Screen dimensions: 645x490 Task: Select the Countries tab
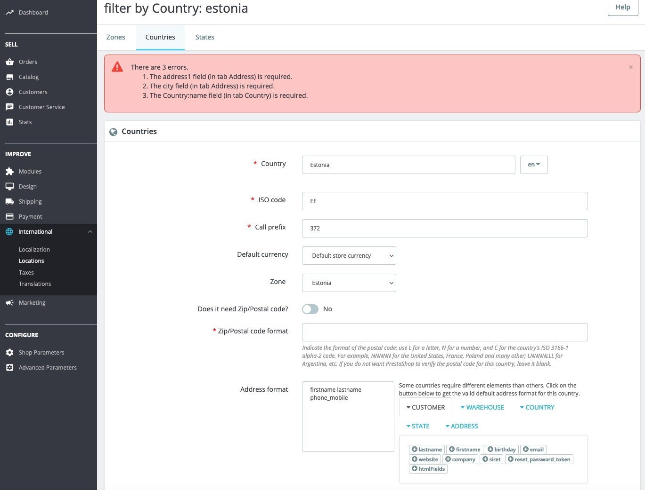(x=160, y=38)
